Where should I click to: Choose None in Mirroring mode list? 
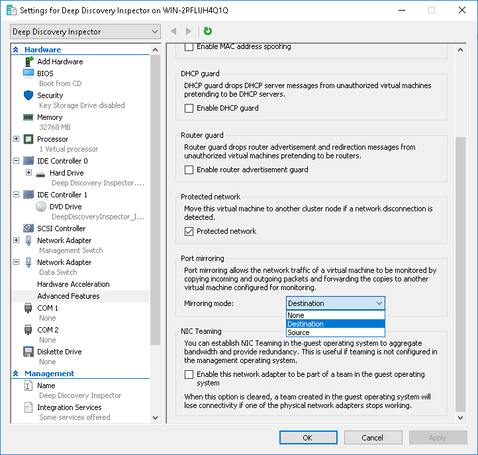point(297,315)
